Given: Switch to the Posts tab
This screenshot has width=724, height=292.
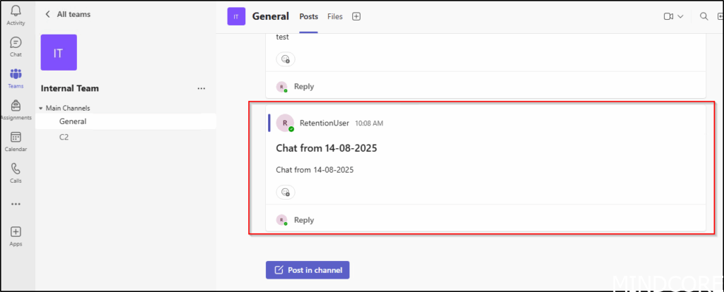Looking at the screenshot, I should 309,16.
